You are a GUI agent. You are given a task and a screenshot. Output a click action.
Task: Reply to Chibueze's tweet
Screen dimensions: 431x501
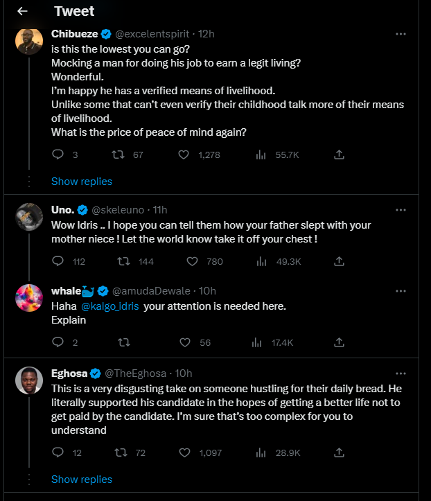[x=58, y=155]
